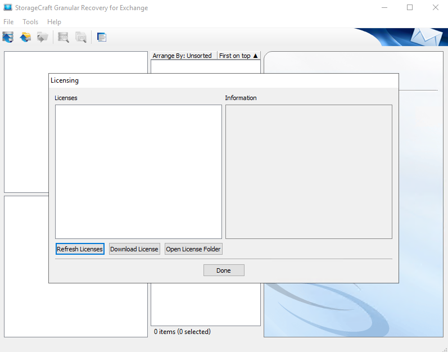The image size is (448, 352).
Task: Open the Arrange By: Unsorted column header
Action: (183, 56)
